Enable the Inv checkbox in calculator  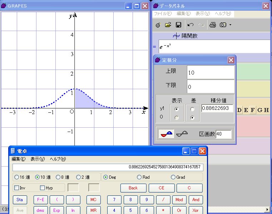click(16, 188)
